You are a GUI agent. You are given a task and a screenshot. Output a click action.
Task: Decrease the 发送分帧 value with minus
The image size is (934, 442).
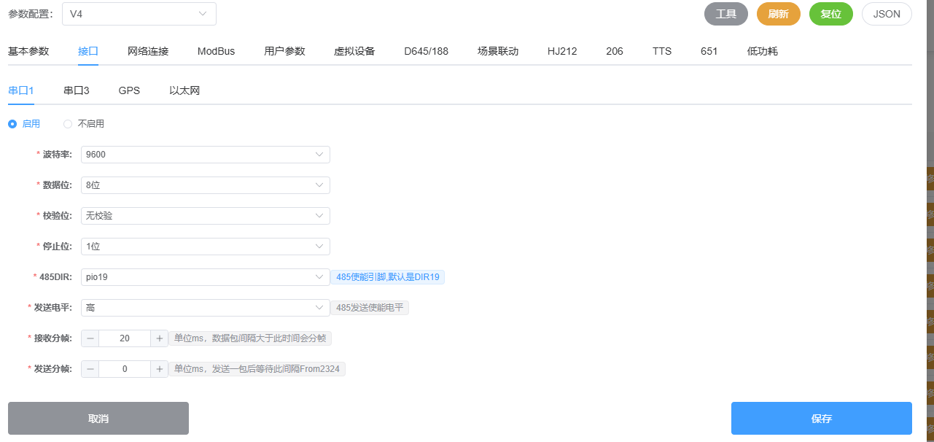[x=90, y=369]
